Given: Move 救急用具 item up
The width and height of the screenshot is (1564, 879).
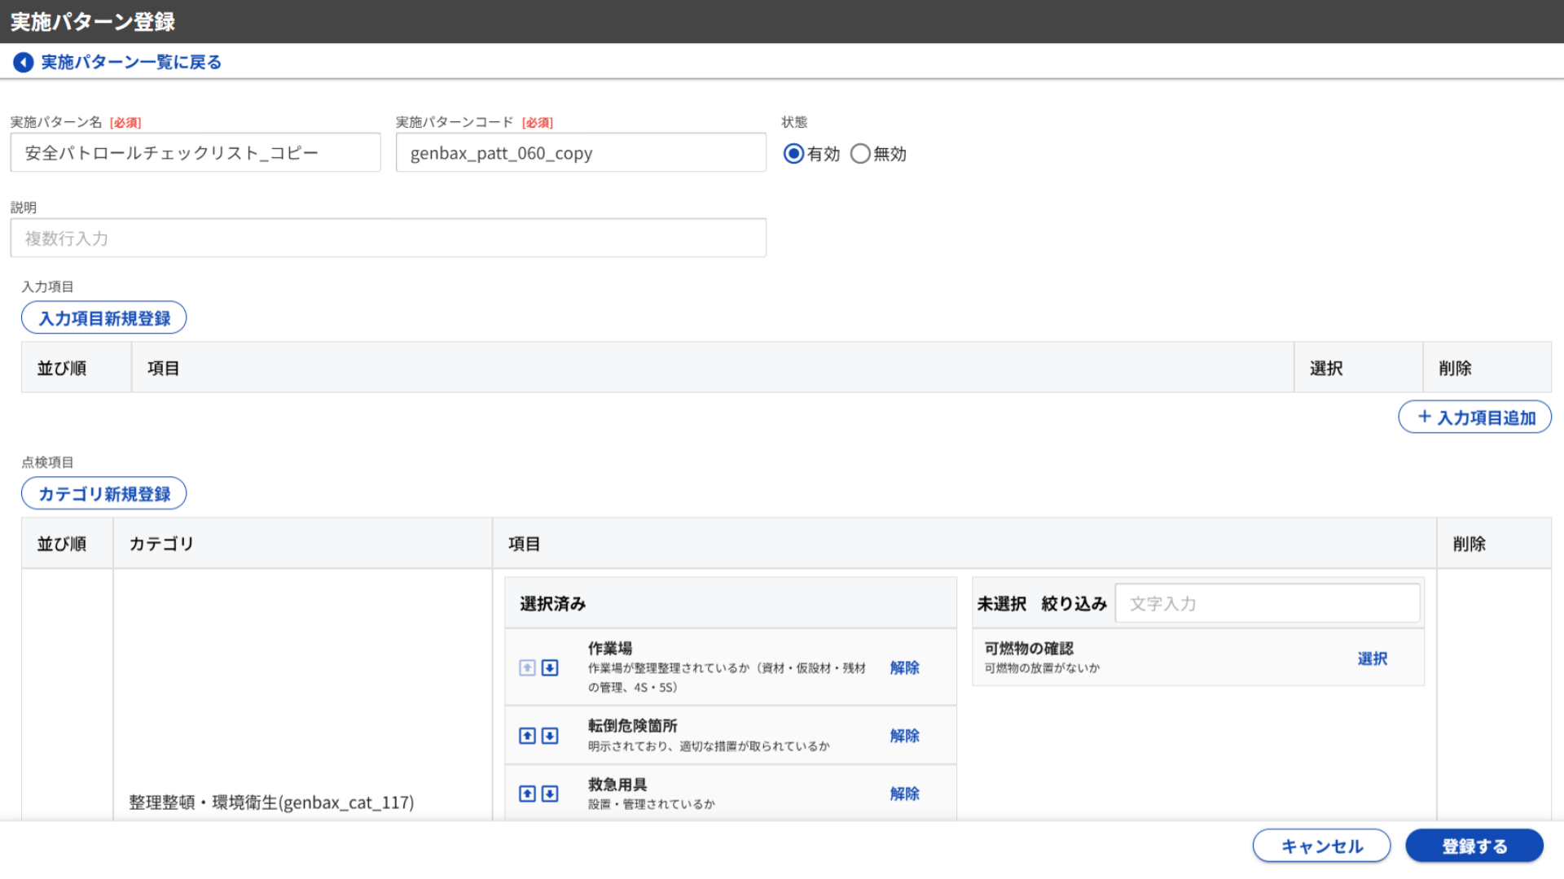Looking at the screenshot, I should [527, 794].
